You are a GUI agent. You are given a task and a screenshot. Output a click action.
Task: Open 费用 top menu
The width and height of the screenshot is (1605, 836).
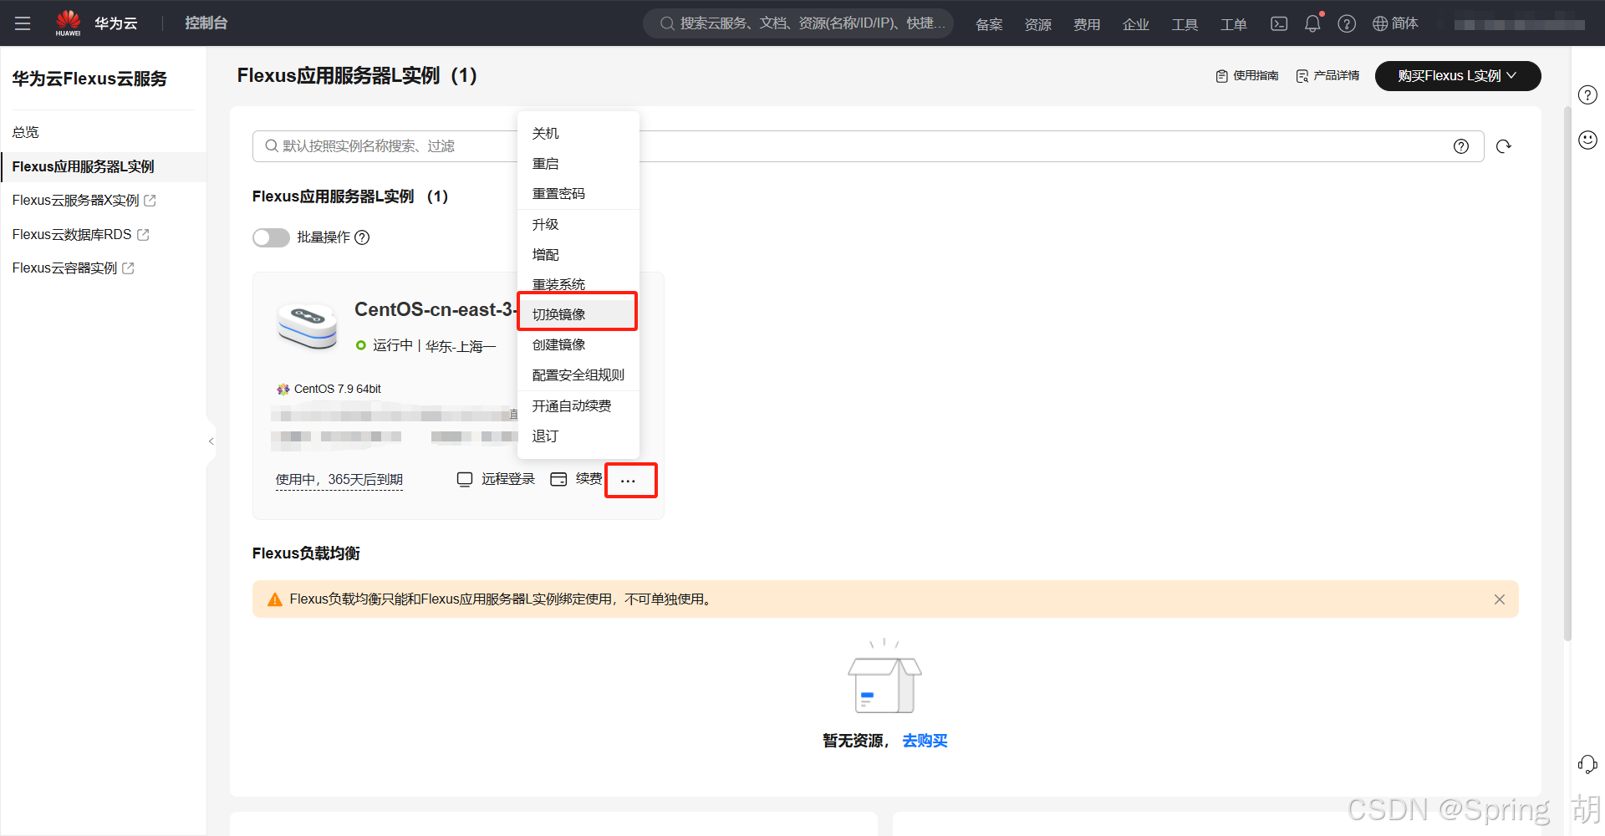(1087, 24)
